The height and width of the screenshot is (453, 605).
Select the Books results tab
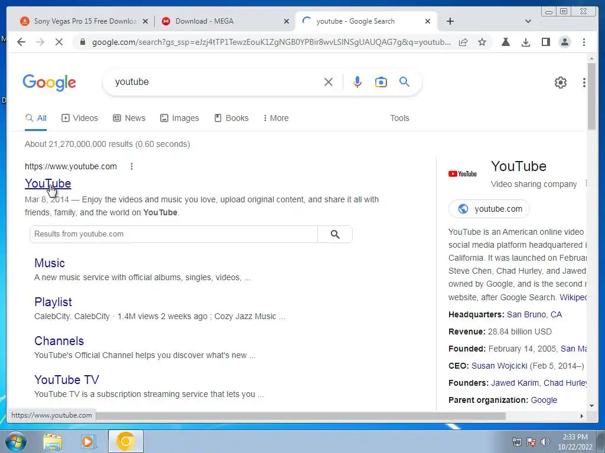pyautogui.click(x=232, y=118)
